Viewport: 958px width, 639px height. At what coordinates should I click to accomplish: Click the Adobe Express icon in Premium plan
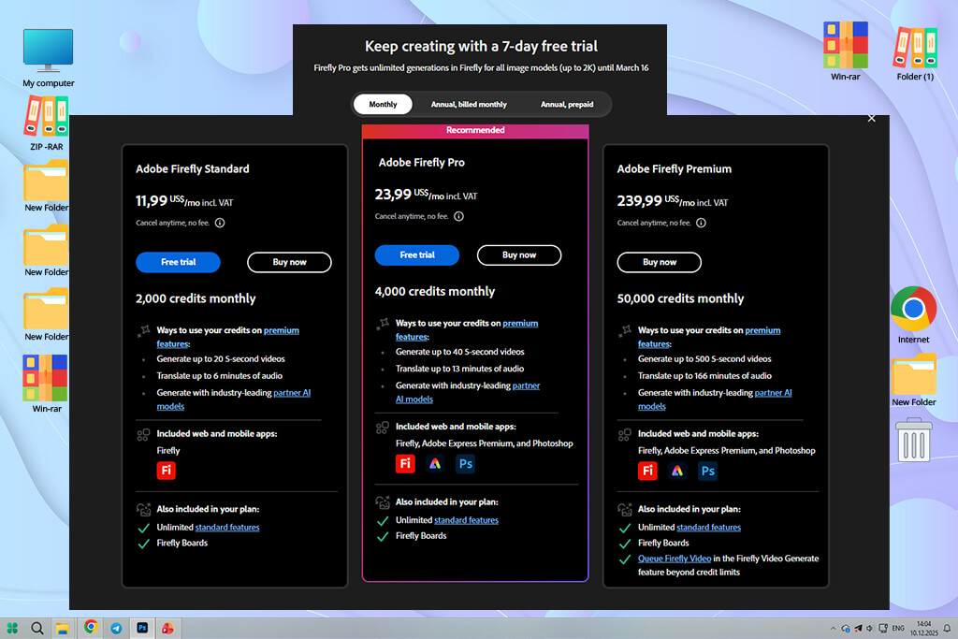677,471
